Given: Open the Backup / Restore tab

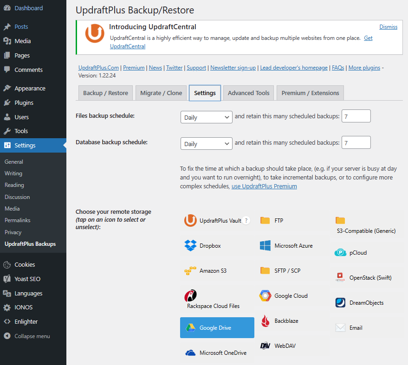Looking at the screenshot, I should (x=105, y=93).
